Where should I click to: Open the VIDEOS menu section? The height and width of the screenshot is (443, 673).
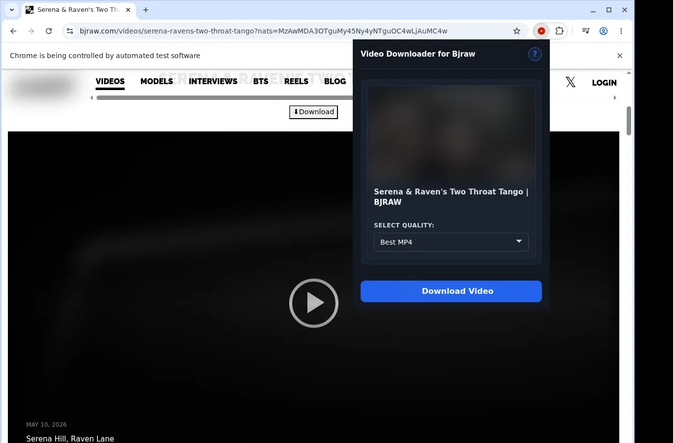[110, 82]
